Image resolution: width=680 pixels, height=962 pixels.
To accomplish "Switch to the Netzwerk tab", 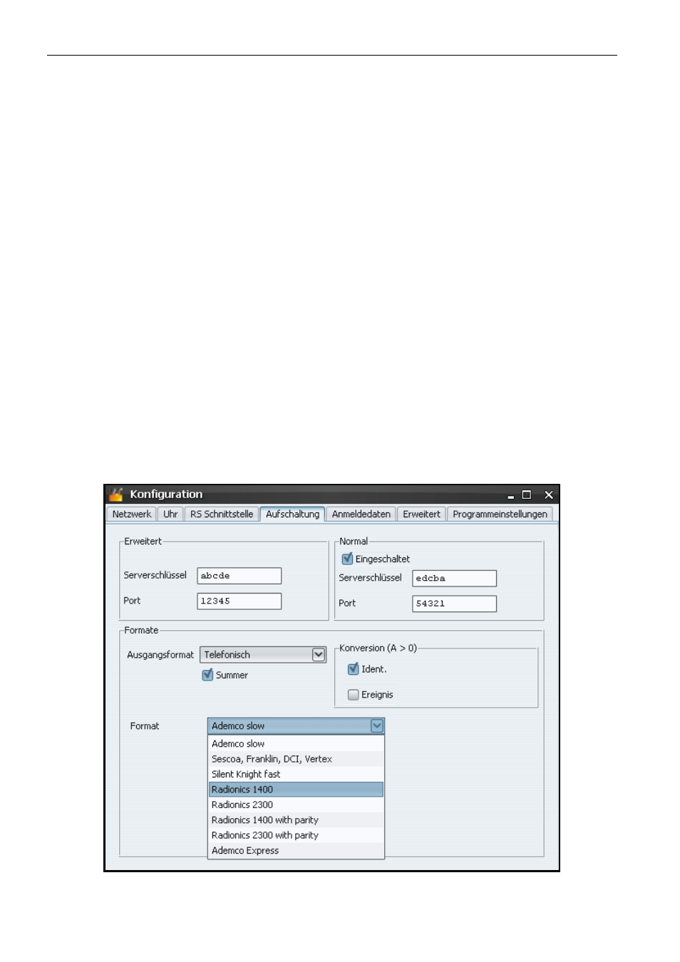I will click(132, 514).
